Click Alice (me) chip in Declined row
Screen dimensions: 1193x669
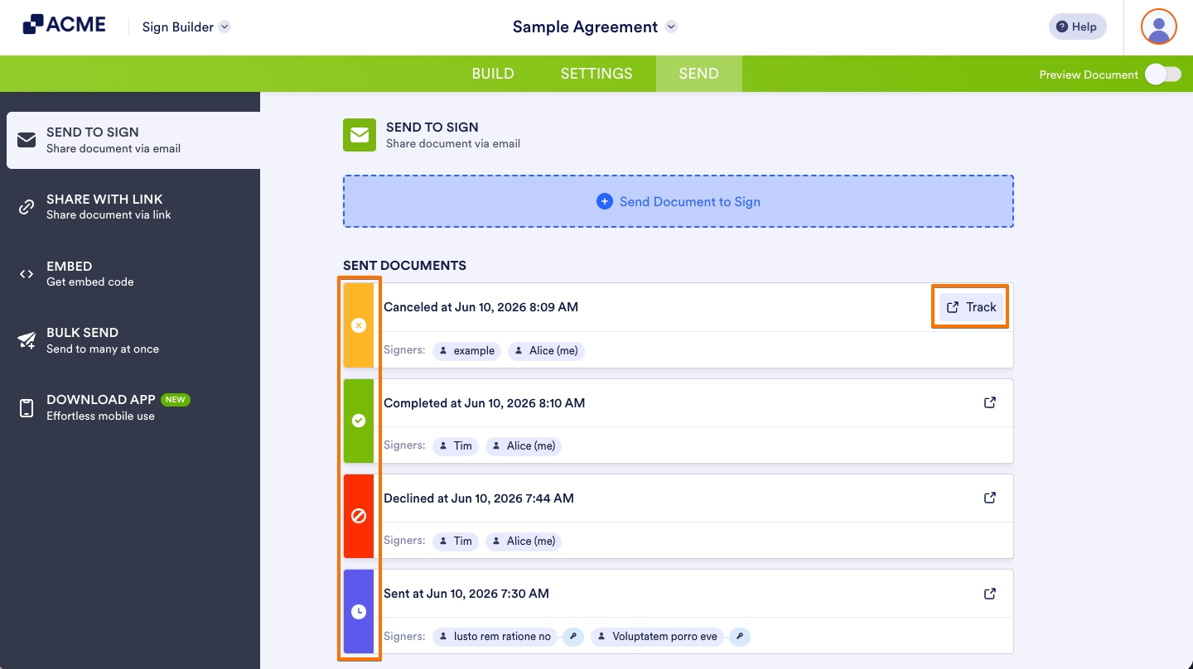point(524,541)
